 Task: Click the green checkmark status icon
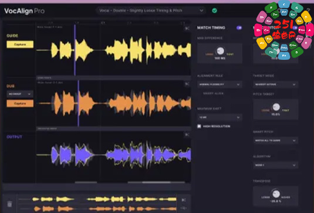(214, 11)
